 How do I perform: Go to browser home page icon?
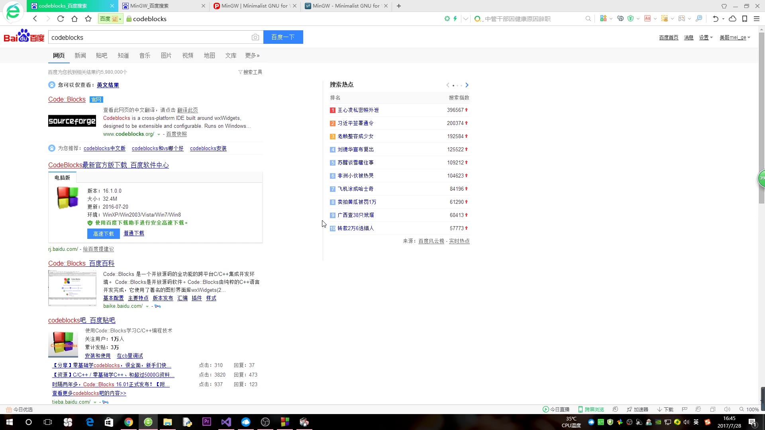point(75,19)
